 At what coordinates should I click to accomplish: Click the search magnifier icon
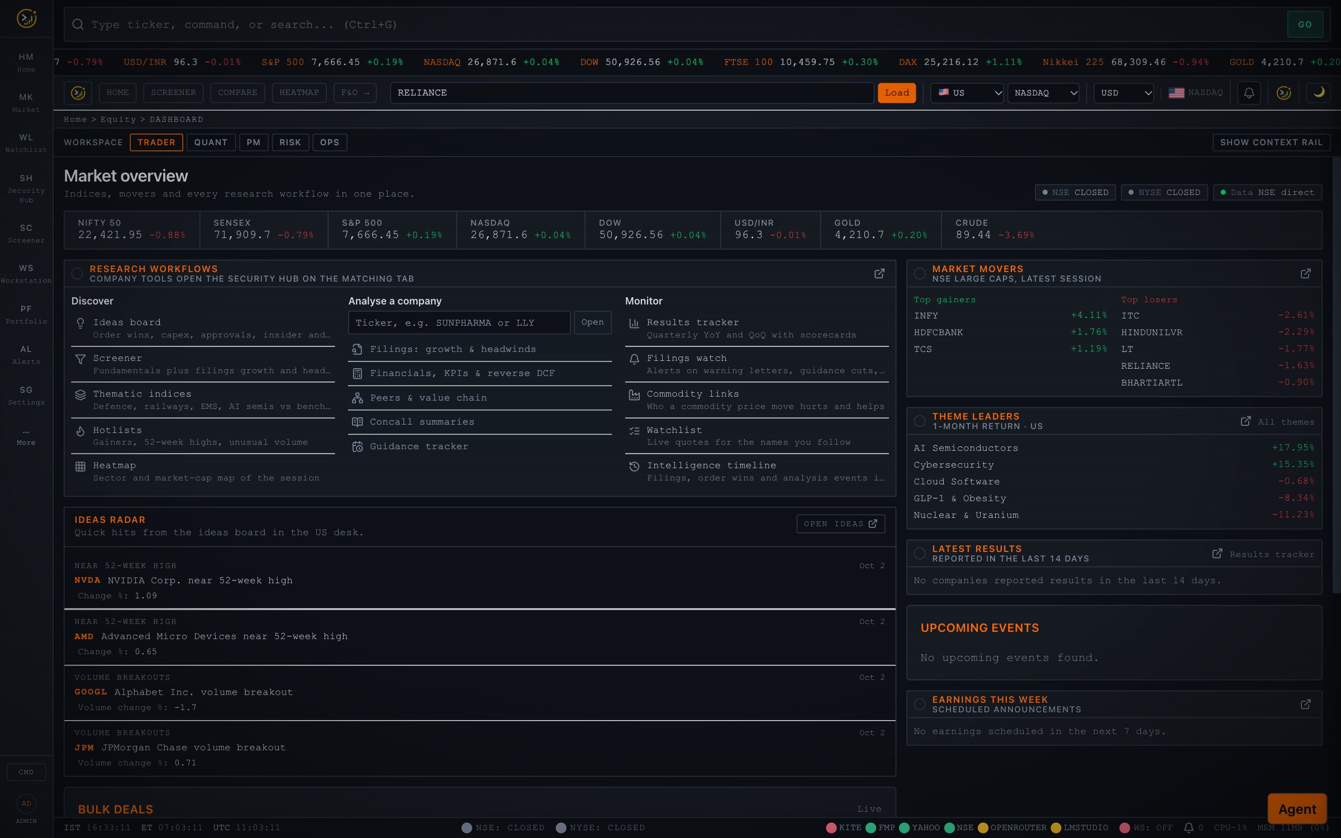coord(78,25)
